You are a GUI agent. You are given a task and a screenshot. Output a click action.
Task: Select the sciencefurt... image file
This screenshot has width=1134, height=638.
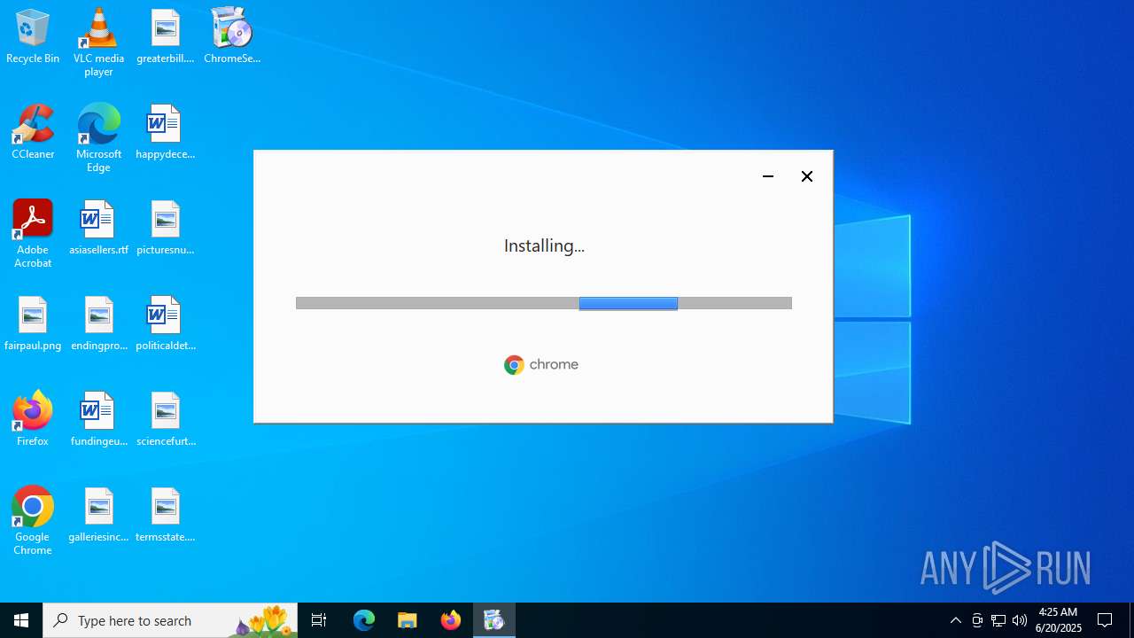[x=165, y=420]
